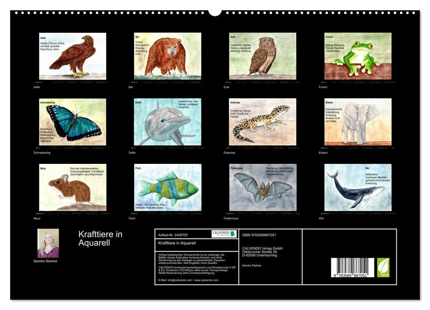Click the 'Fledermaus' caption below bat picture
The width and height of the screenshot is (430, 310).
[x=231, y=218]
